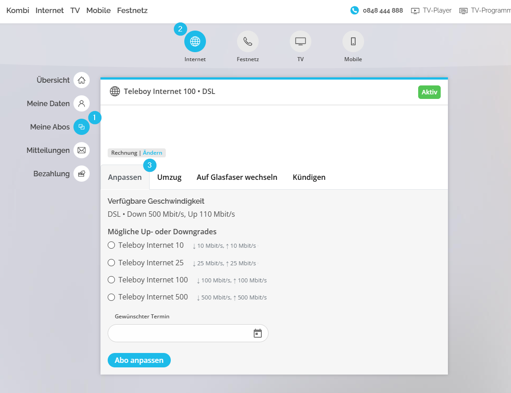Click the '↓ 10 Mbit/s, ↑ 10 Mbit/s' speed text

click(x=225, y=246)
